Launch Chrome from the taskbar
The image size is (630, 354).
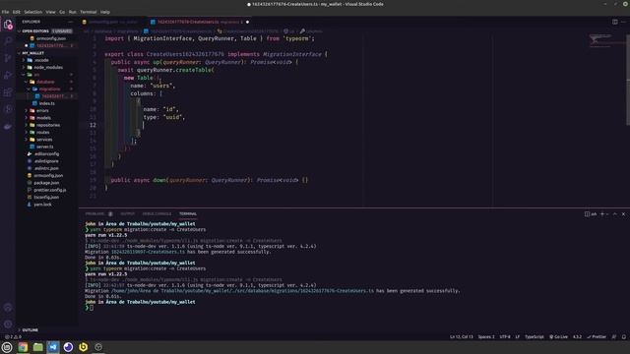coord(23,347)
